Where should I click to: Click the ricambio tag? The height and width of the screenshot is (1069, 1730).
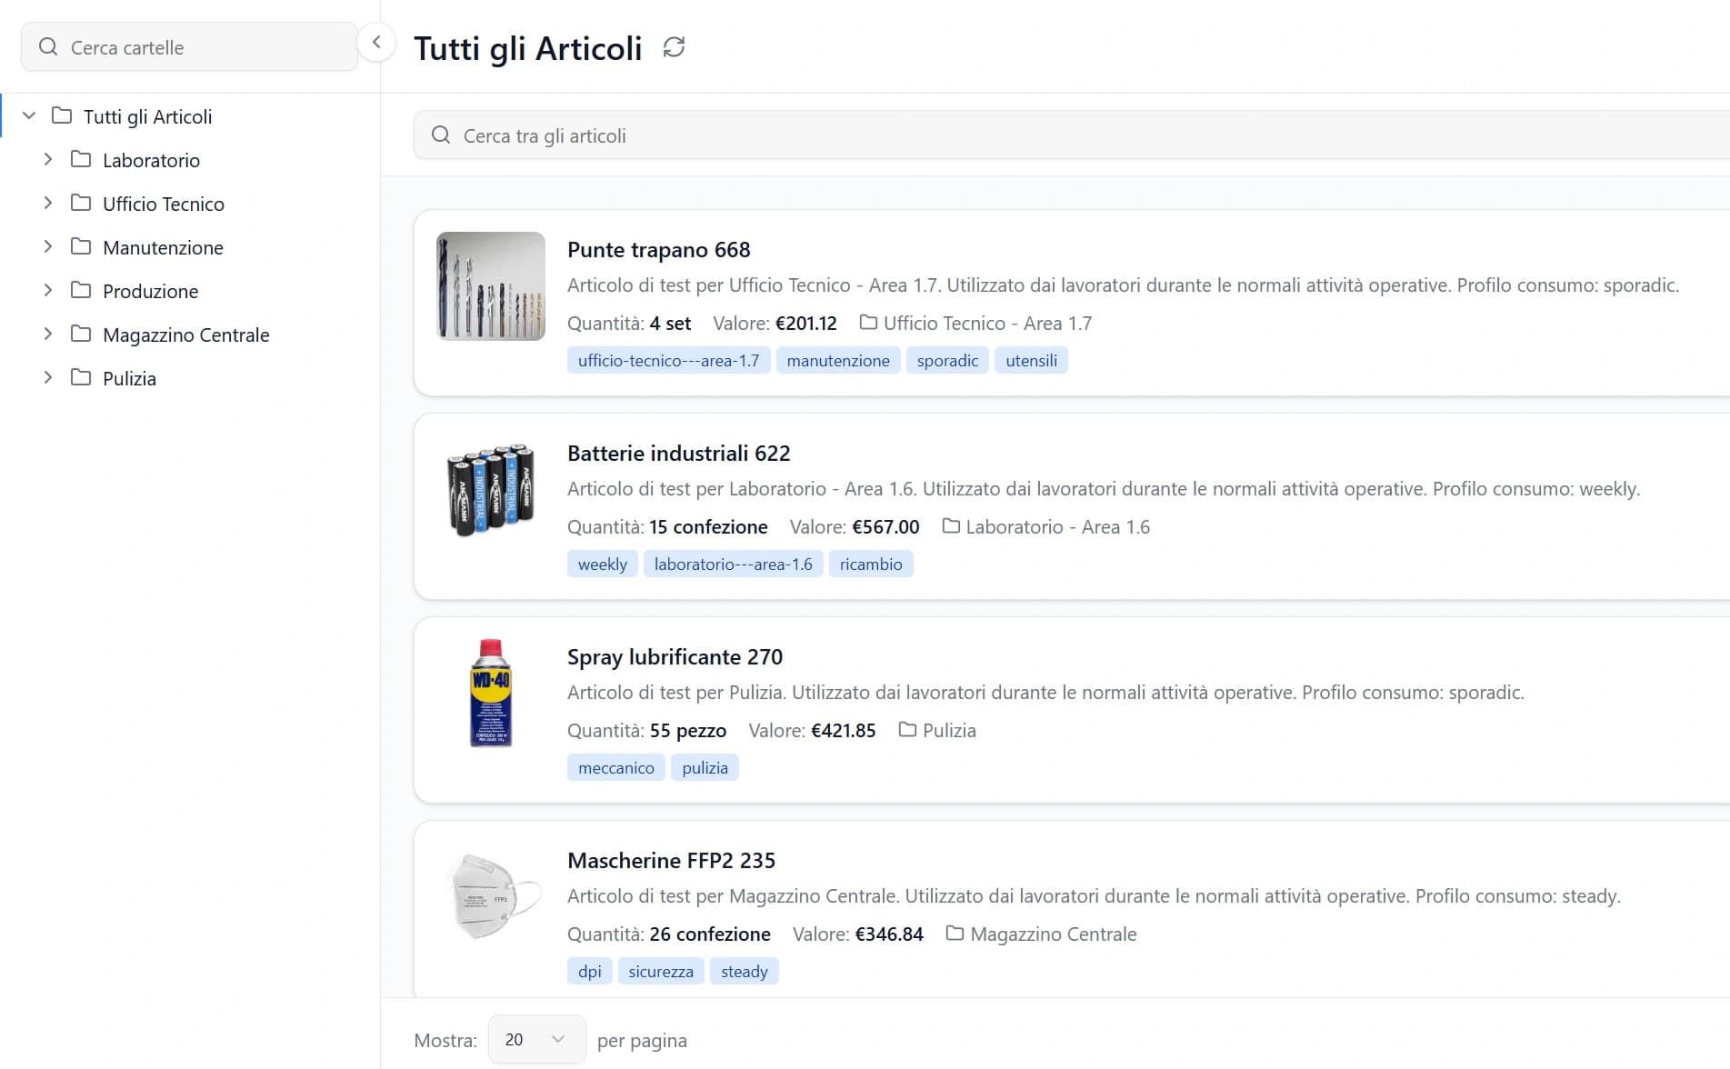[871, 564]
